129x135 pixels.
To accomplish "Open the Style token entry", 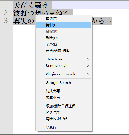I will coord(64,59).
